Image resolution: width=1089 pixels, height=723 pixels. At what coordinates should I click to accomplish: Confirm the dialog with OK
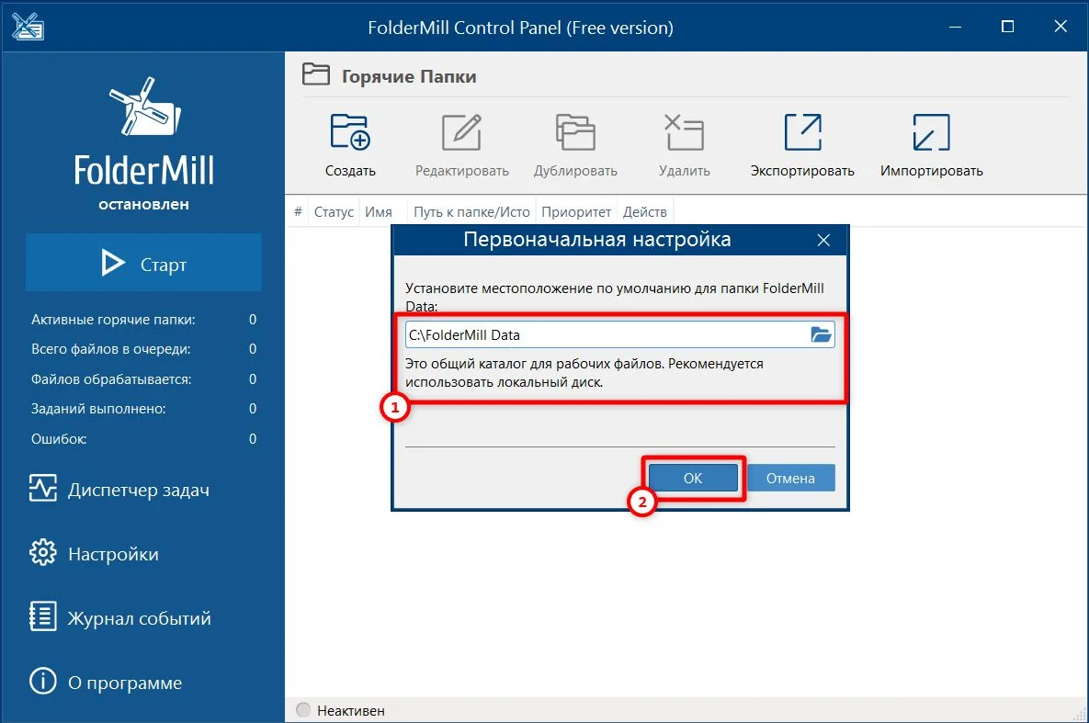click(693, 478)
